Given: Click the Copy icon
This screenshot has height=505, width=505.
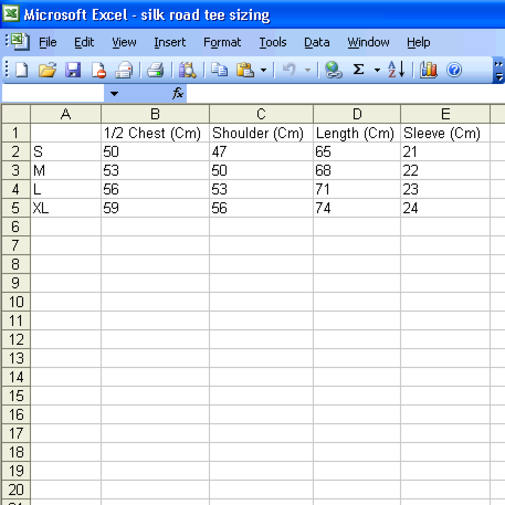Looking at the screenshot, I should pyautogui.click(x=220, y=70).
